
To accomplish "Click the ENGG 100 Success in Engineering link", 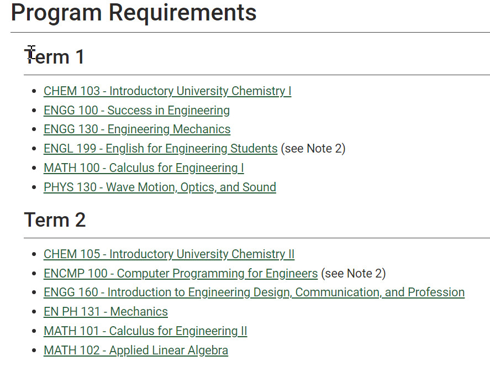I will (x=136, y=111).
